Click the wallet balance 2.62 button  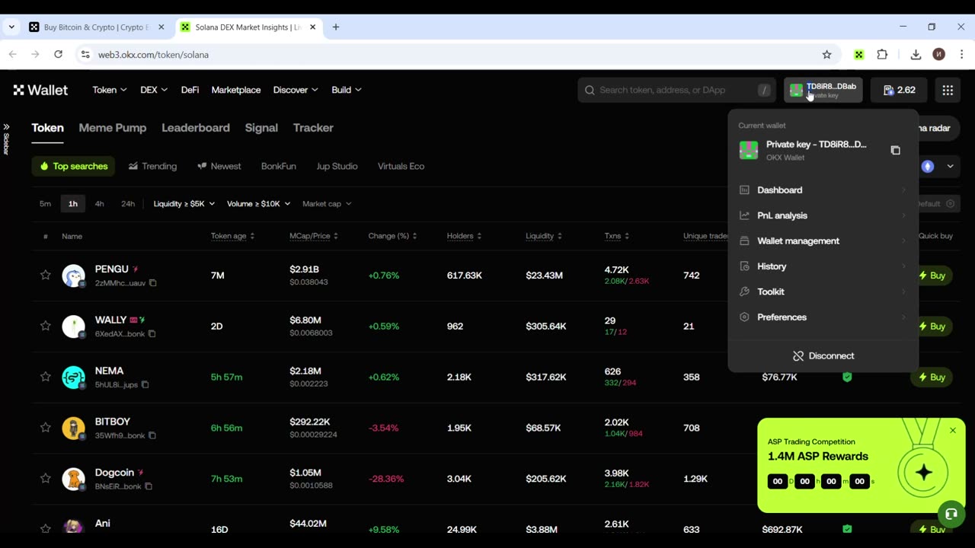tap(900, 90)
